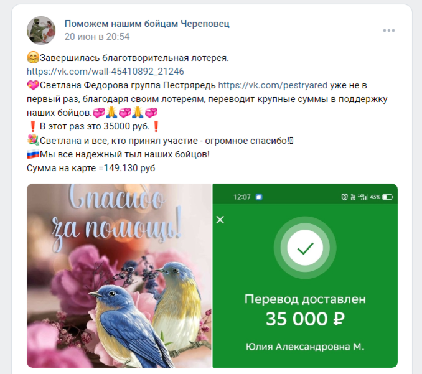Click the red exclamation emoji before В этот раз
Screen dimensions: 422x374
(x=33, y=126)
